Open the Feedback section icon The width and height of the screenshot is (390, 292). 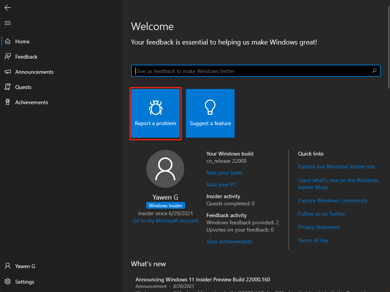[8, 57]
